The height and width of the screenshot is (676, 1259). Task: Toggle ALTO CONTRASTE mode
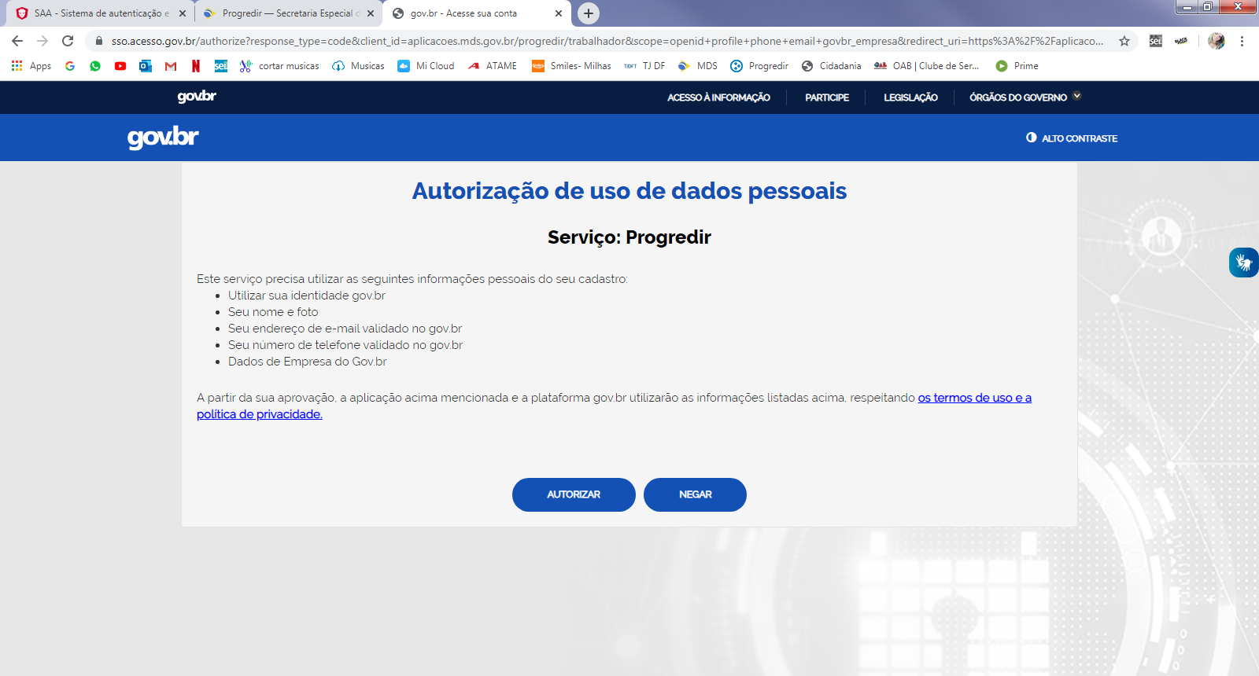tap(1072, 138)
